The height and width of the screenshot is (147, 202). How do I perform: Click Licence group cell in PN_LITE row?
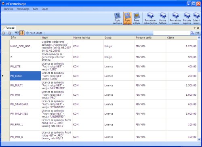119,67
